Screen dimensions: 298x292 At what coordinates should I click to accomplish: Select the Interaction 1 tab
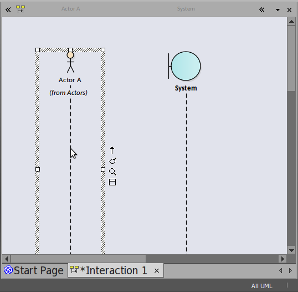tap(114, 270)
